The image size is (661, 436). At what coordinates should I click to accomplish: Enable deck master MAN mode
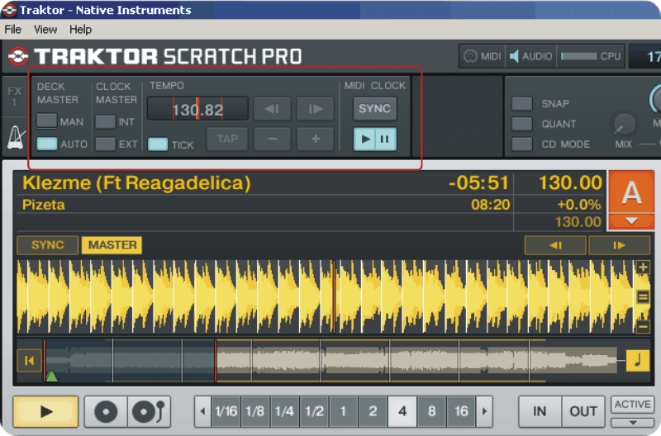tap(47, 121)
